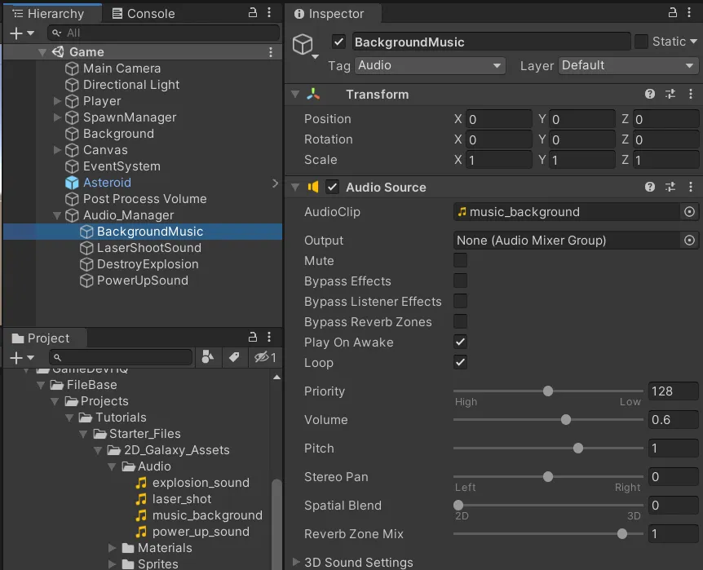Click the GameObject cube icon in the Inspector
Image resolution: width=703 pixels, height=570 pixels.
(303, 42)
